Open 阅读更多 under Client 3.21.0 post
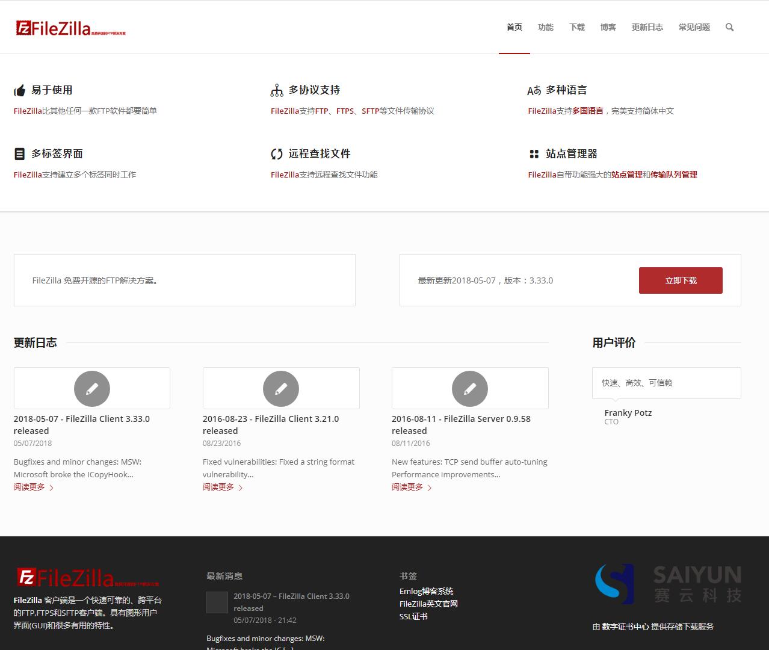The height and width of the screenshot is (650, 769). tap(223, 487)
